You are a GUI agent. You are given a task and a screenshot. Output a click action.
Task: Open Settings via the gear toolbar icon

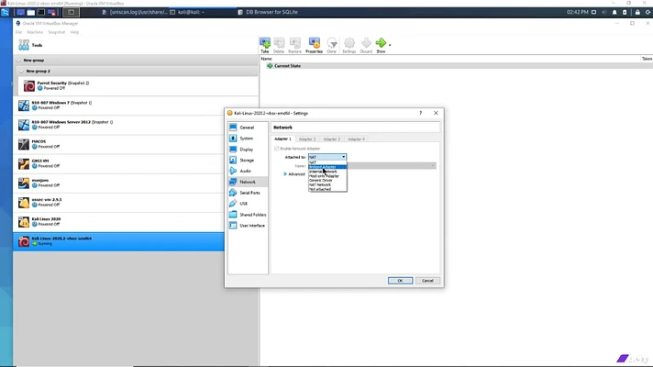349,43
